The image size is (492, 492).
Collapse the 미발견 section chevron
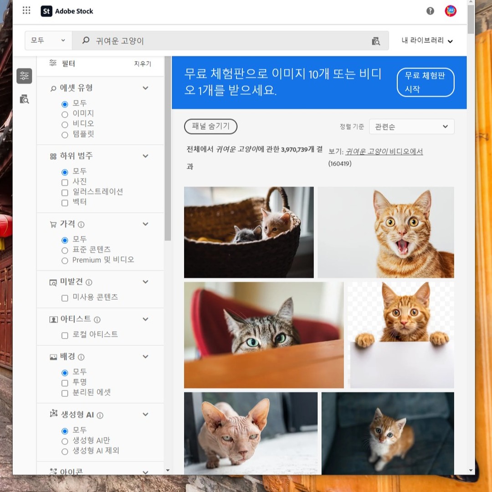[x=145, y=282]
